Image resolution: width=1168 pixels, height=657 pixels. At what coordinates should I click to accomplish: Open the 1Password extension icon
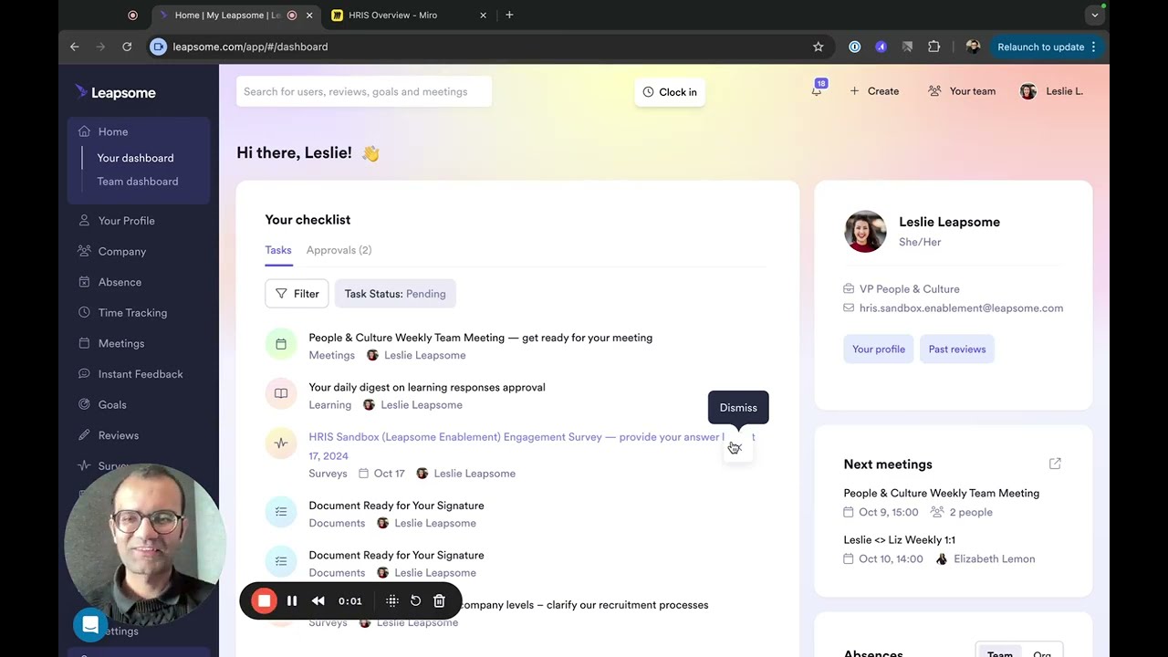tap(855, 47)
